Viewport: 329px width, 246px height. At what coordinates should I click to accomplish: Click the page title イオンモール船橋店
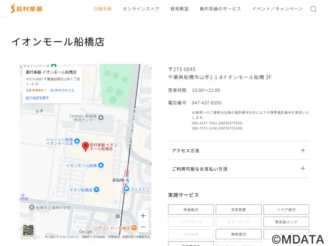(58, 42)
